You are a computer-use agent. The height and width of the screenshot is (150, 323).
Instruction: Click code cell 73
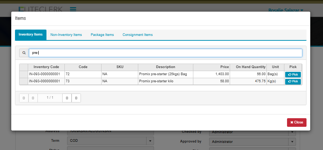pos(83,81)
